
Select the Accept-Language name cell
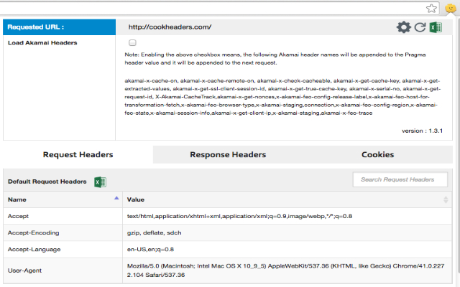point(63,249)
